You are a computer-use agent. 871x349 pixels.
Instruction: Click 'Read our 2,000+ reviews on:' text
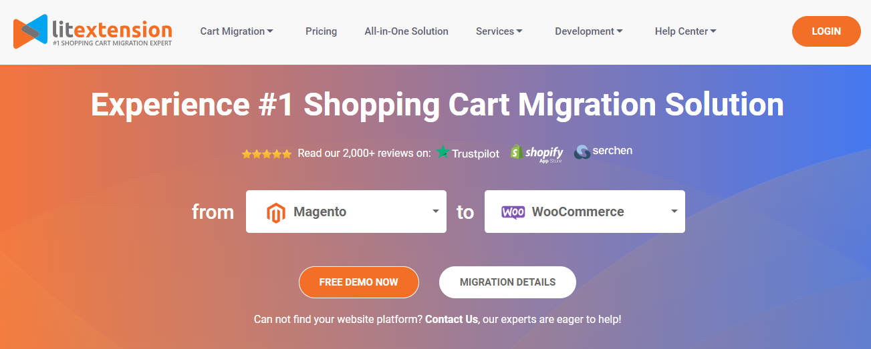364,153
